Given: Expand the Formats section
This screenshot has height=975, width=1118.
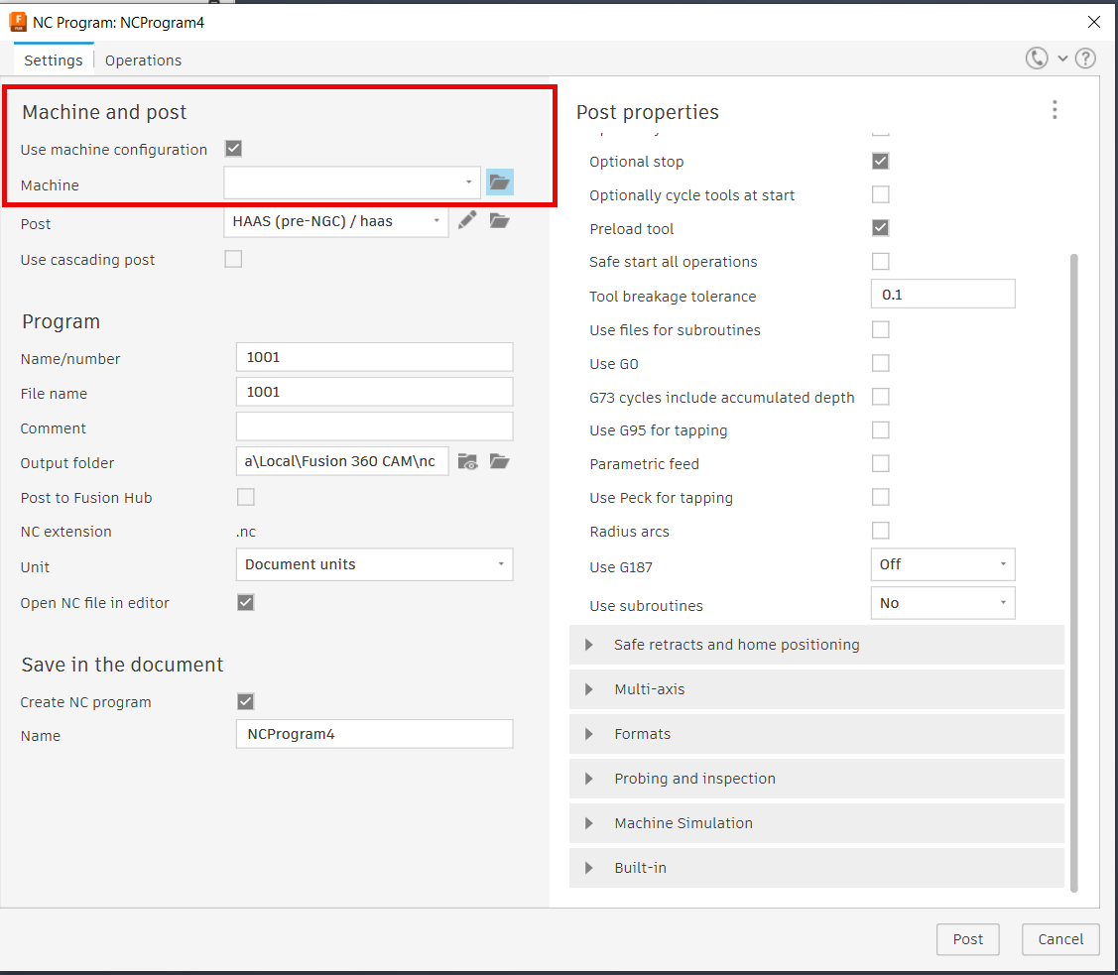Looking at the screenshot, I should point(816,734).
